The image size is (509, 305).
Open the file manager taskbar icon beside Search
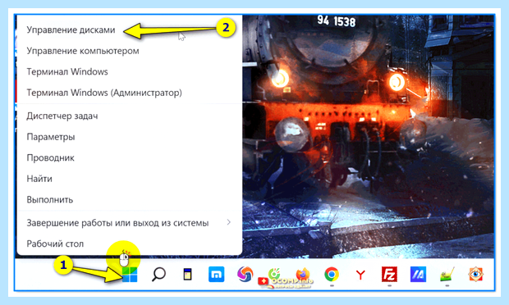coord(187,275)
